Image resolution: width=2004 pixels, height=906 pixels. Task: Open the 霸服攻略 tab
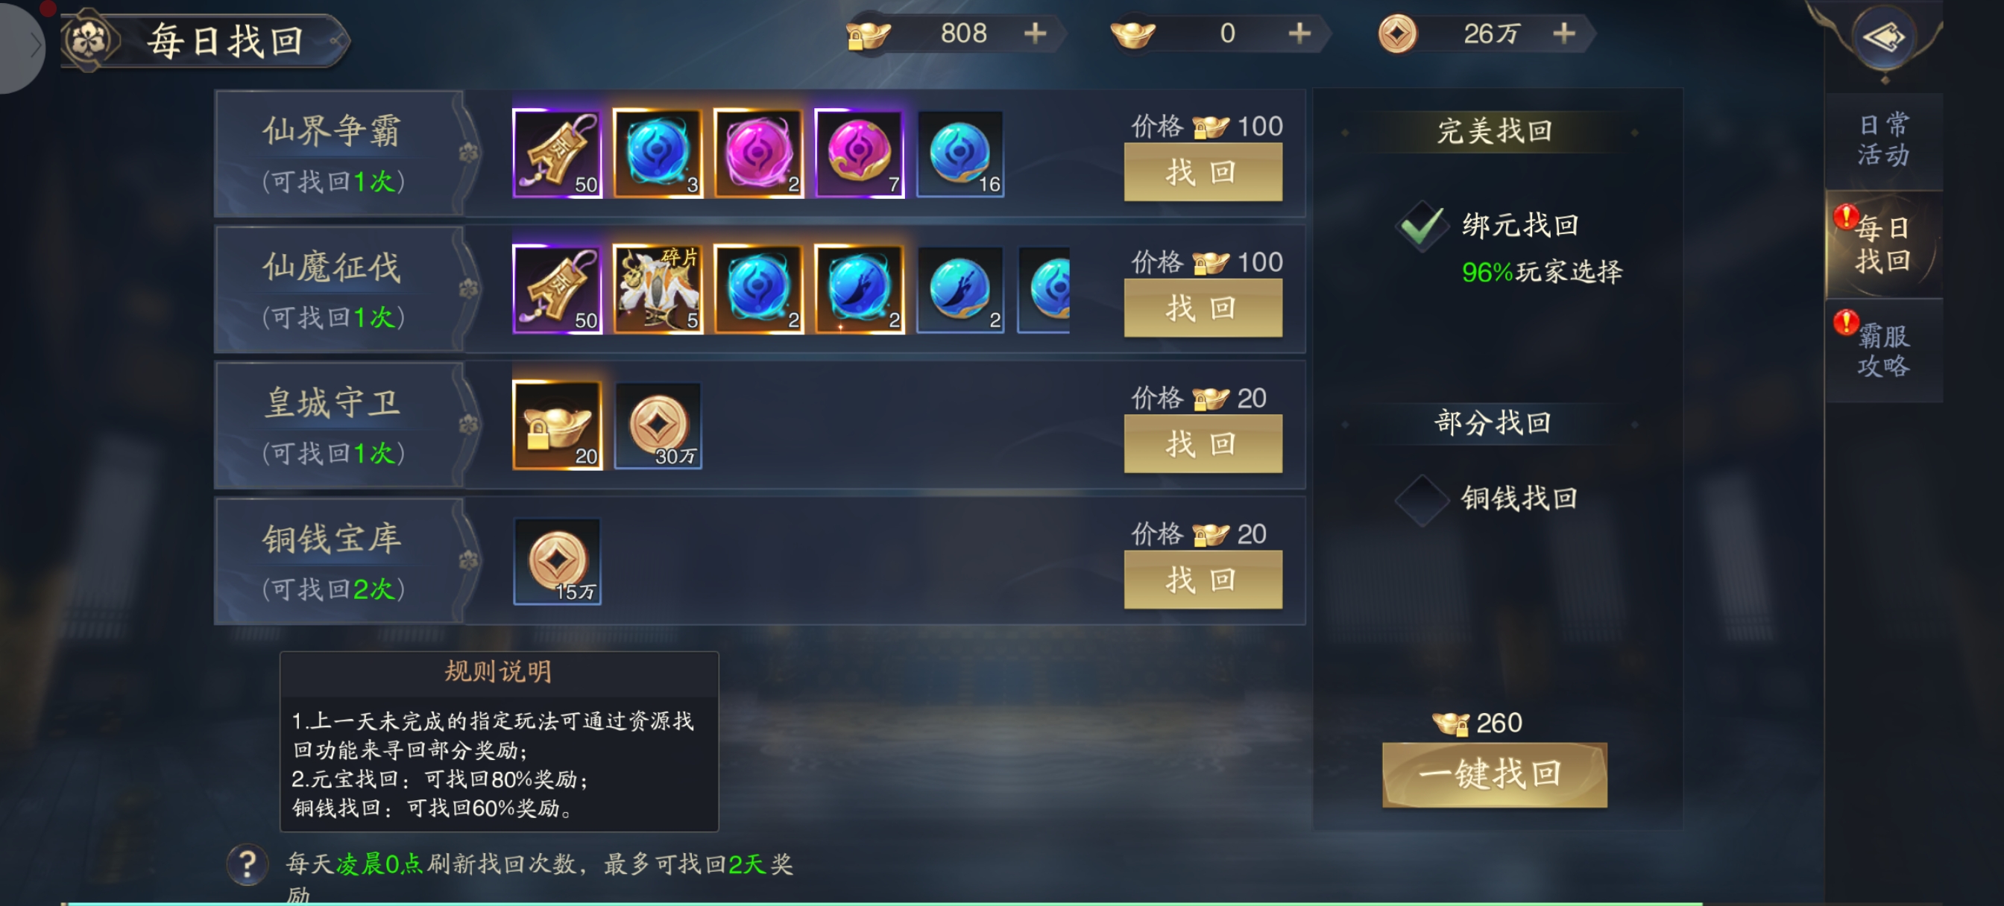(1882, 350)
